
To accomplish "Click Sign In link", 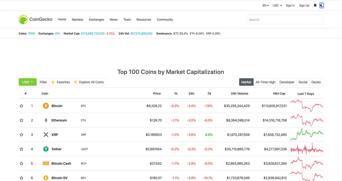I will tap(290, 5).
